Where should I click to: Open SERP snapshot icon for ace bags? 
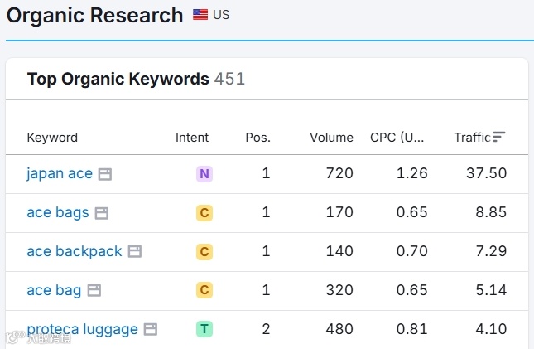(x=101, y=213)
